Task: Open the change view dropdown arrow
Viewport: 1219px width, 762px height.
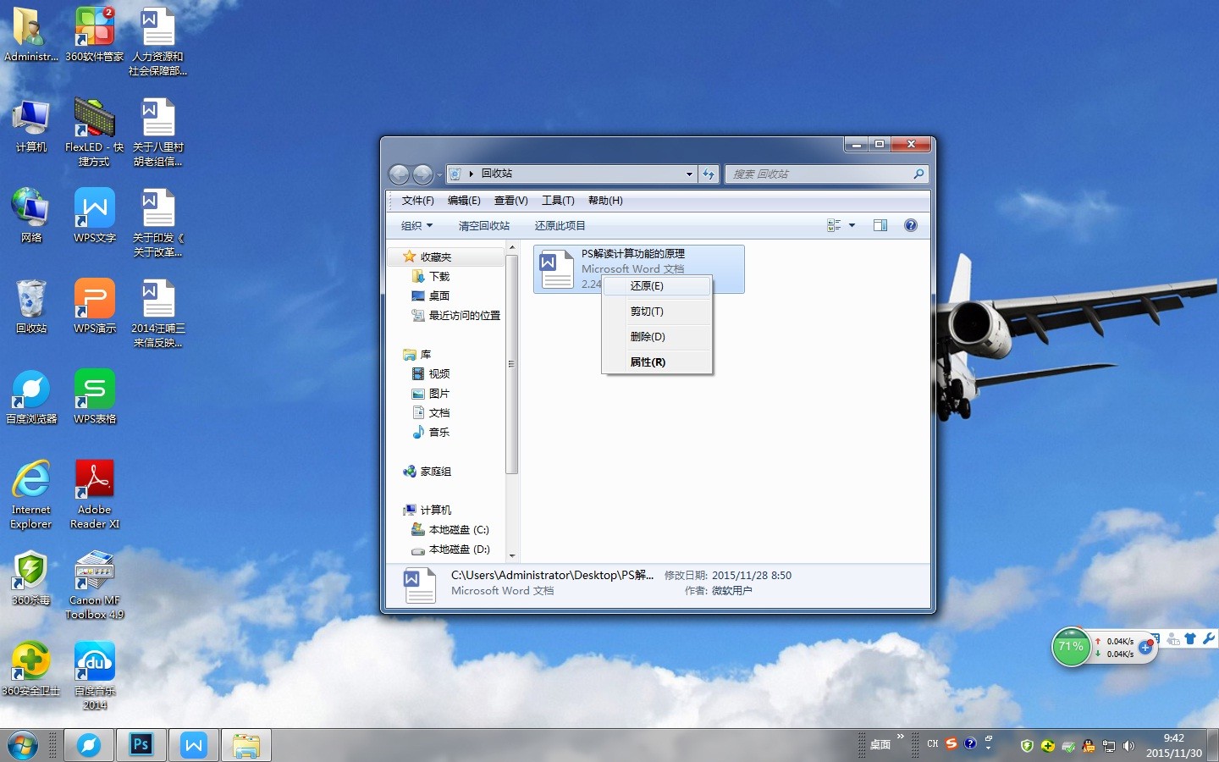Action: point(852,225)
